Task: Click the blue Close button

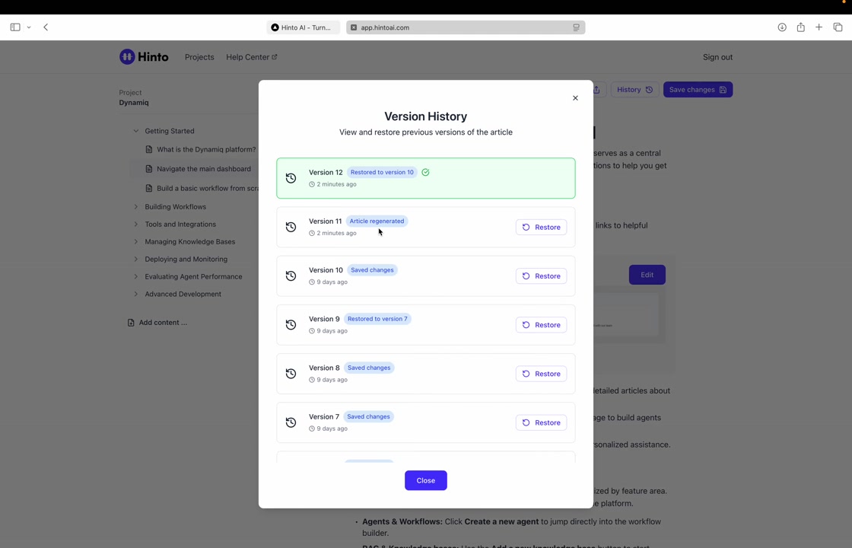Action: (425, 480)
